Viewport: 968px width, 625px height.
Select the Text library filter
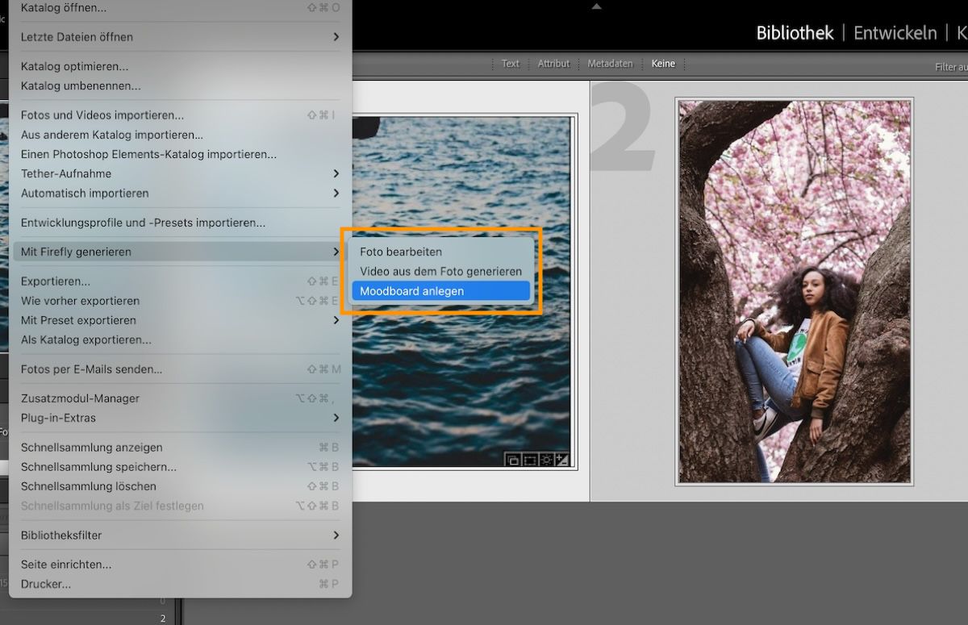tap(511, 64)
